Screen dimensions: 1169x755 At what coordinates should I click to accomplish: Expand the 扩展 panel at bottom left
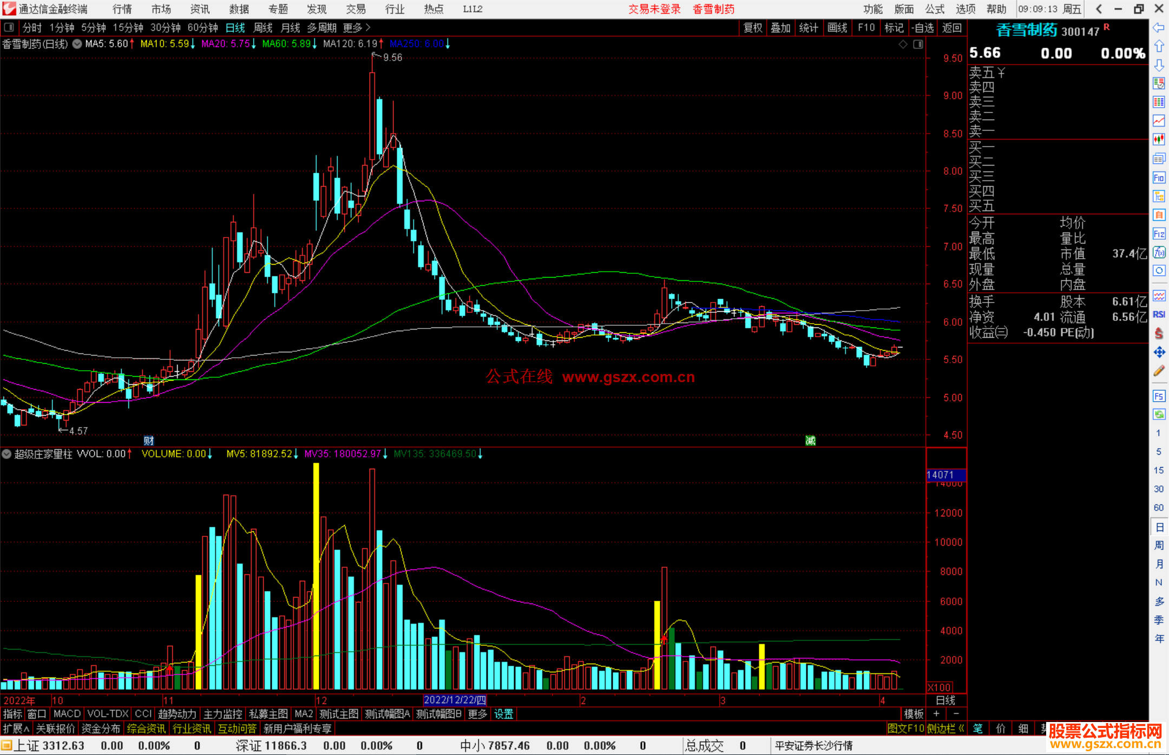[x=16, y=728]
